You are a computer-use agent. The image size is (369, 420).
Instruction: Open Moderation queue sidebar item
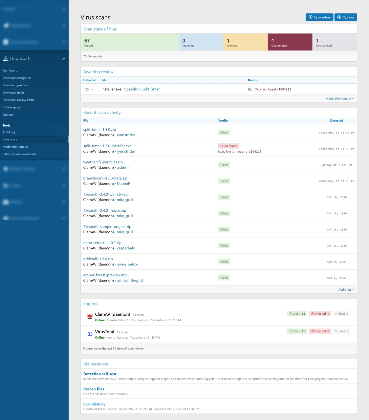pos(15,147)
